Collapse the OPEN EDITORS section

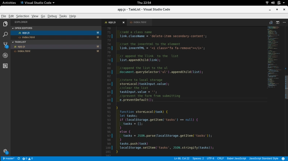point(23,28)
